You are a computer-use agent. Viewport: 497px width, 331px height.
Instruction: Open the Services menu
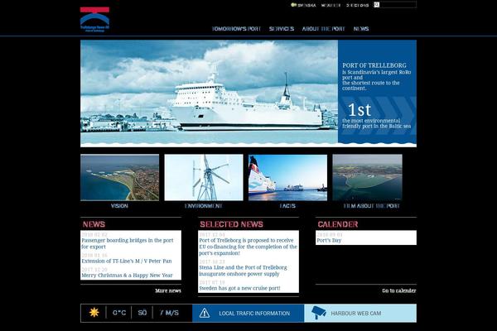point(282,29)
